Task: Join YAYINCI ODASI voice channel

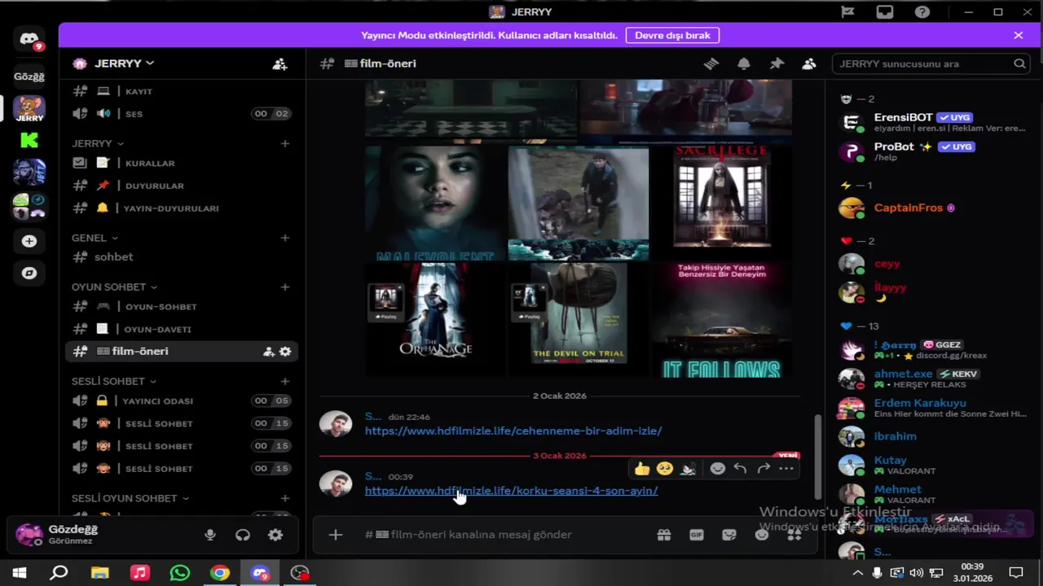Action: [x=181, y=400]
